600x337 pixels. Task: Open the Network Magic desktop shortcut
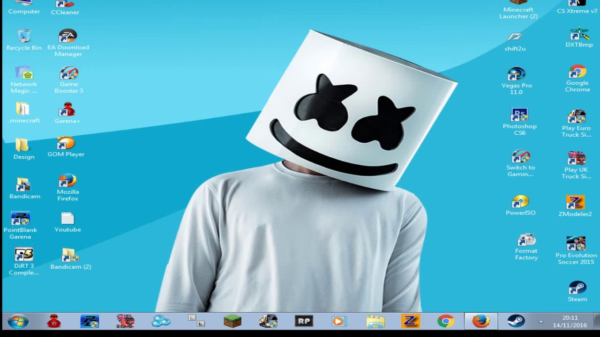coord(24,80)
